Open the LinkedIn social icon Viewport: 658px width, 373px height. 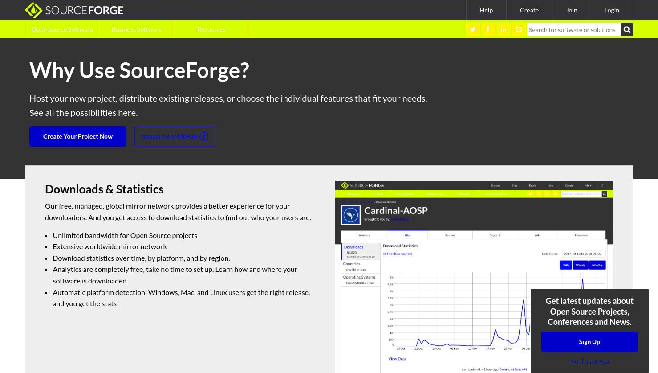tap(504, 29)
